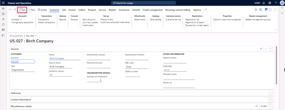Open Recent clock icon in sidebar
Viewport: 285px width, 110px height.
pyautogui.click(x=3, y=24)
